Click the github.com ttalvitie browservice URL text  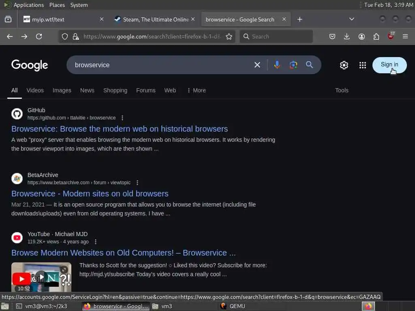(71, 118)
